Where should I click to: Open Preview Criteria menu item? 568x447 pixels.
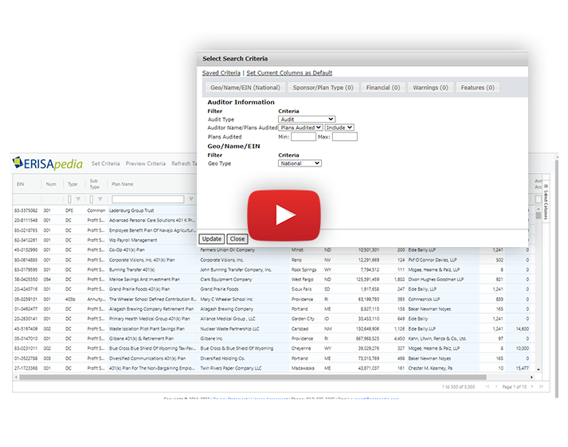(146, 163)
